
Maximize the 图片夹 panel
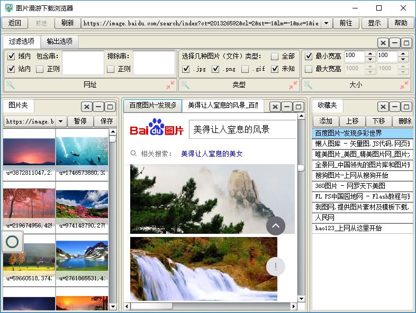(x=110, y=107)
